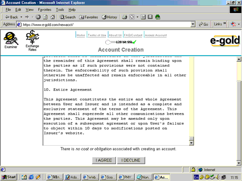Expand the Links toolbar chevron
The image size is (242, 181).
click(x=225, y=23)
